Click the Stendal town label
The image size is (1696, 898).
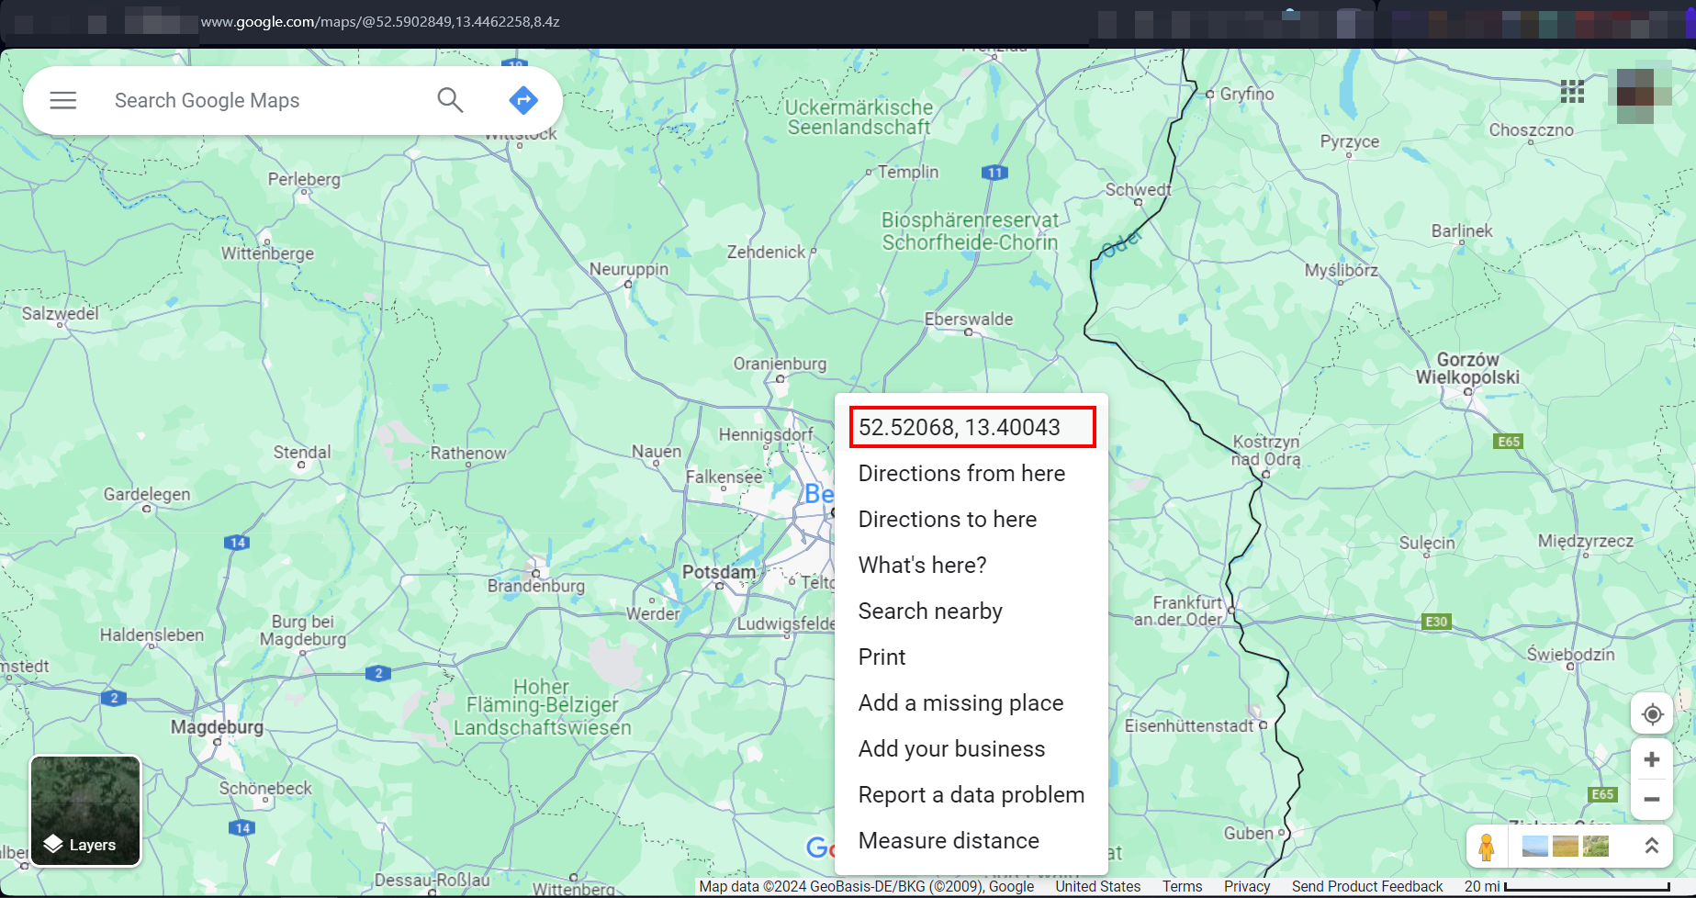[x=302, y=452]
